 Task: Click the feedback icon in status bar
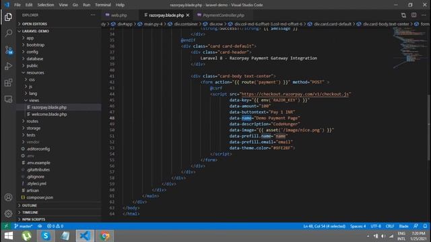(x=416, y=226)
